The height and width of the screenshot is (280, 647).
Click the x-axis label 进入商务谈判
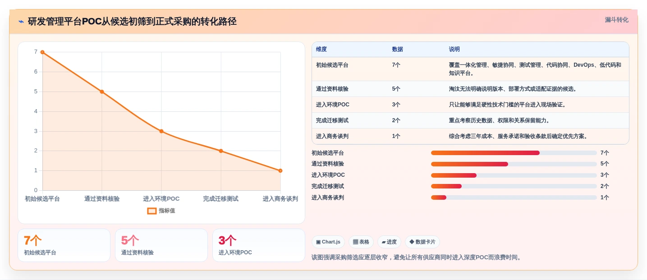coord(280,199)
